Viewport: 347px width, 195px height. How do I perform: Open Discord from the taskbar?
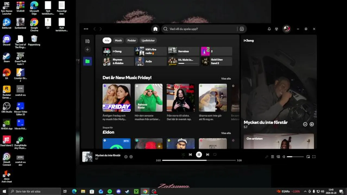[118, 191]
